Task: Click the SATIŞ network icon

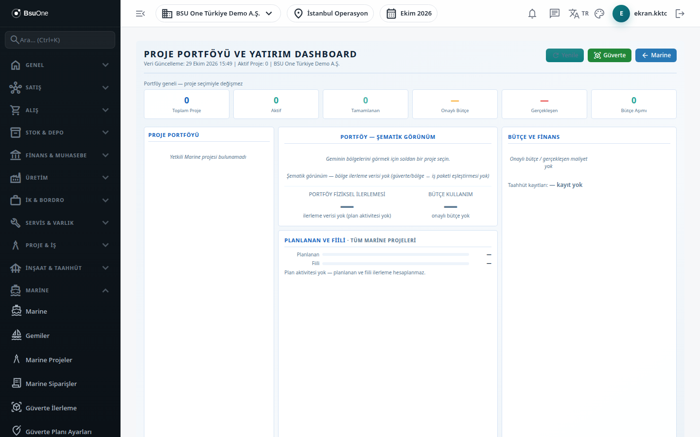Action: pos(16,87)
